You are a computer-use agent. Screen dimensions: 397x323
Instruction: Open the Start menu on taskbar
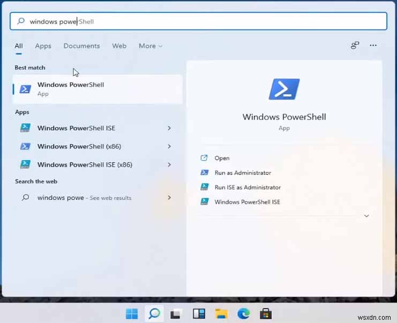tap(132, 314)
